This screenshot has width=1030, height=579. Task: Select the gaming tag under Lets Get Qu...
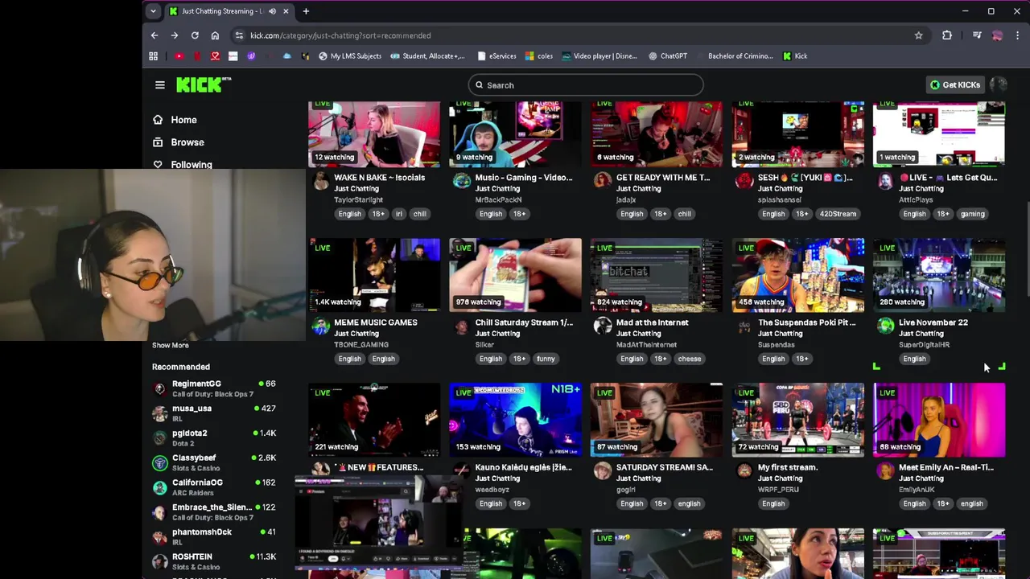972,214
